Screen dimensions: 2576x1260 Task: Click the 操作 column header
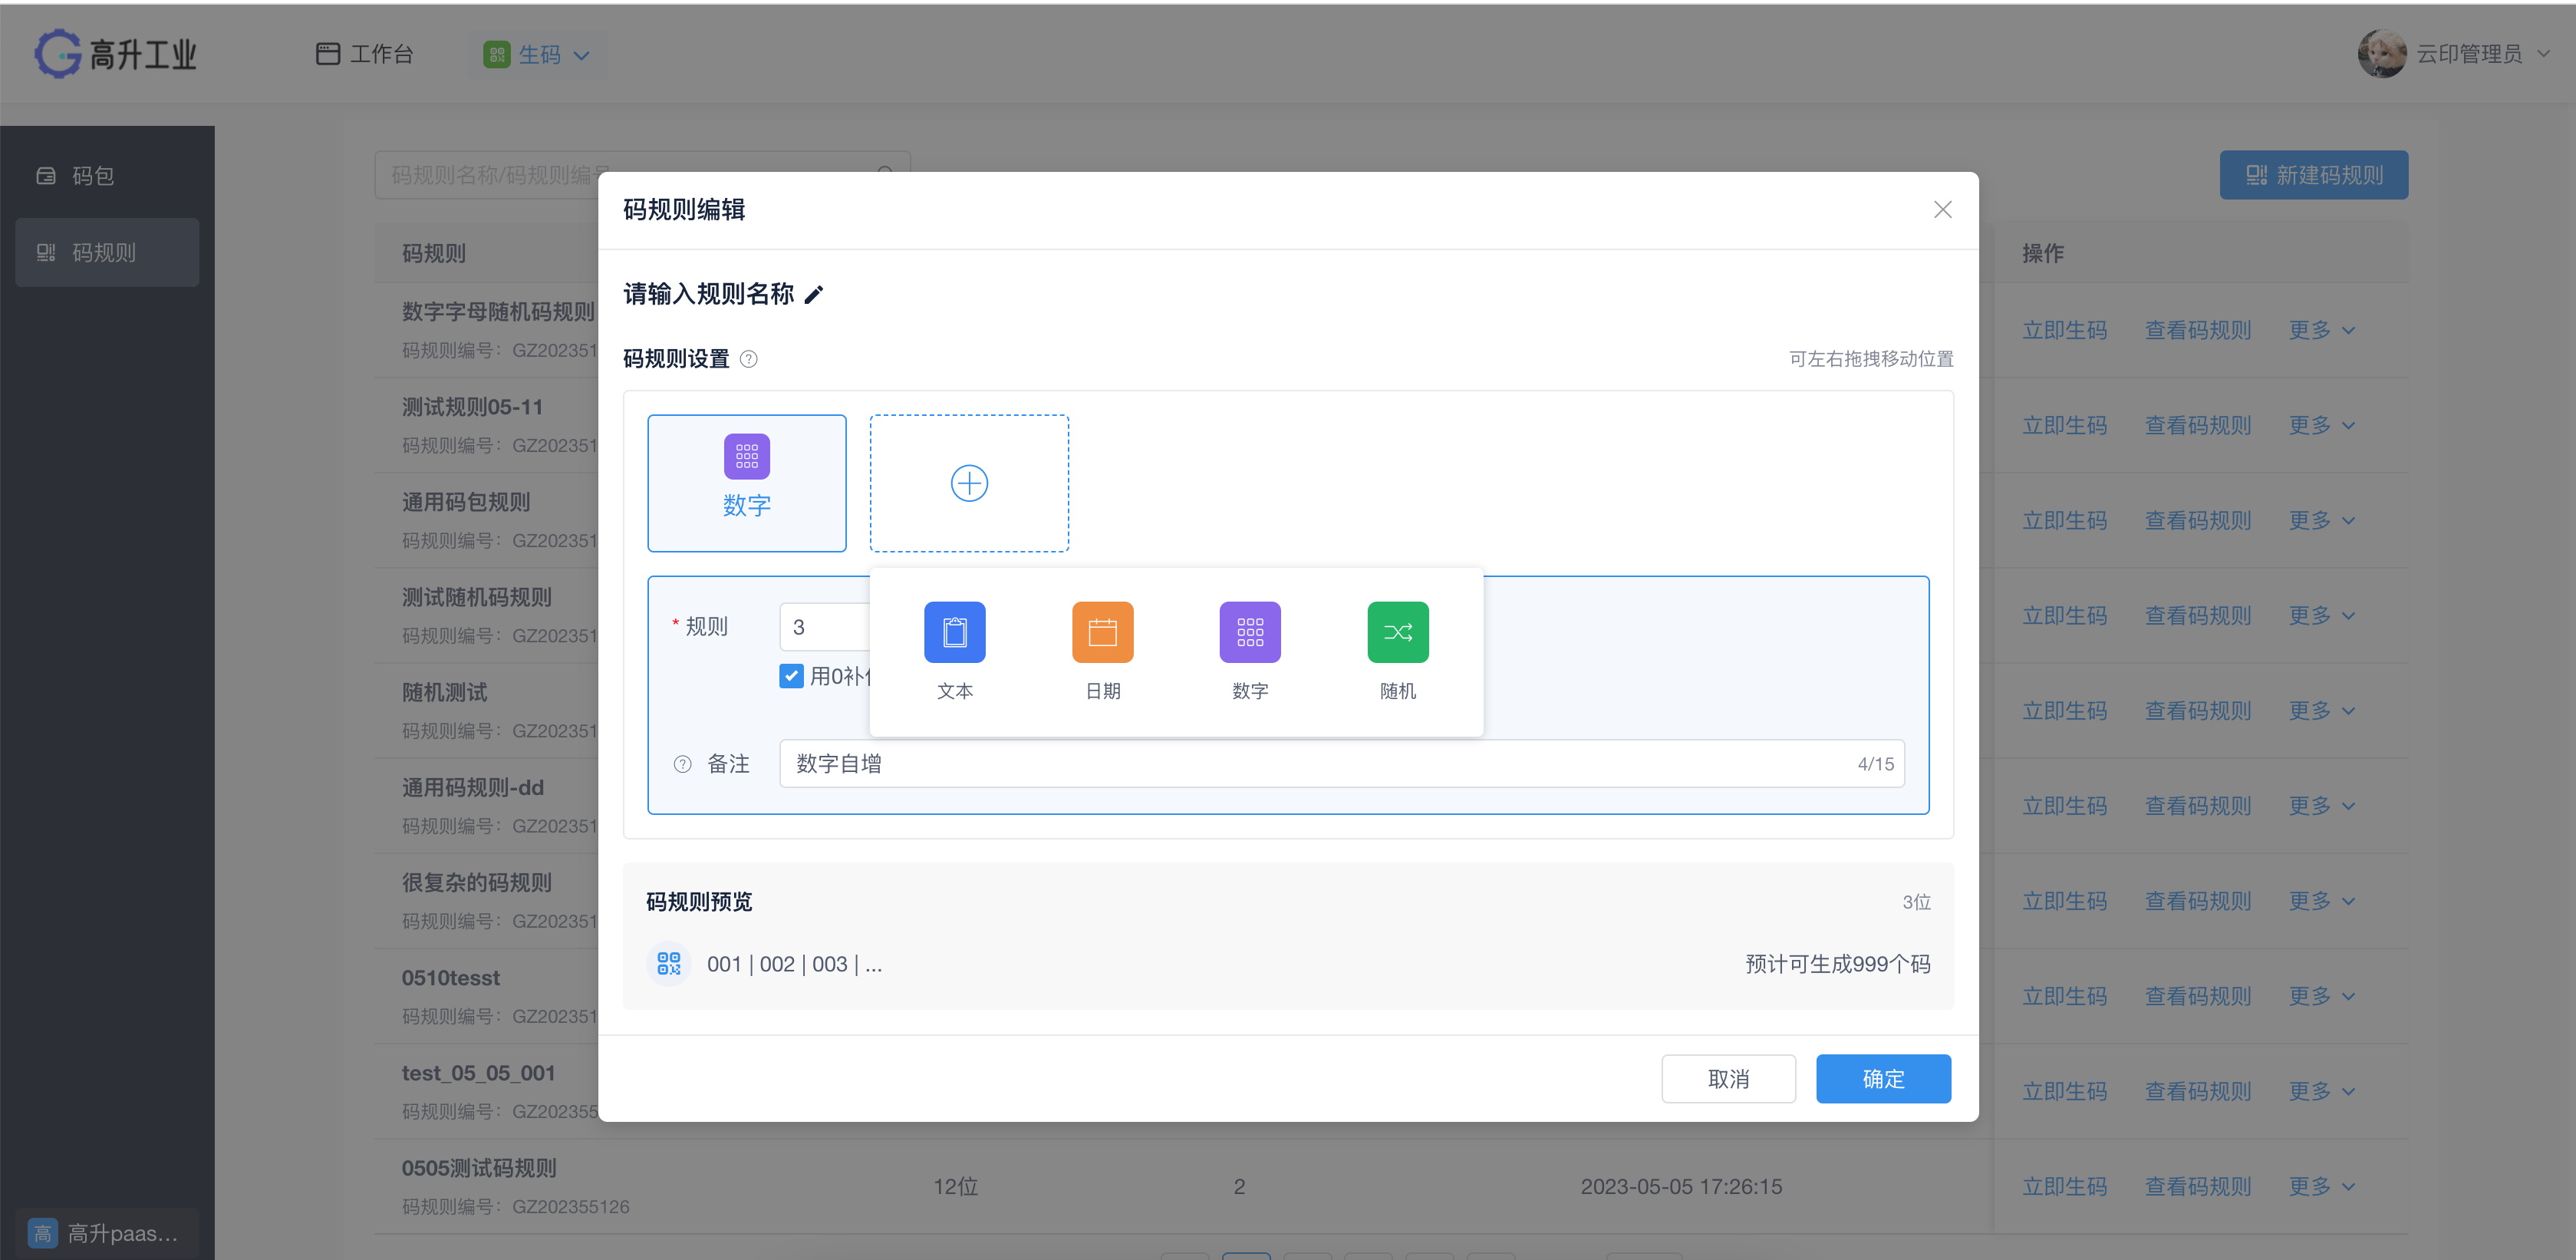coord(2043,253)
